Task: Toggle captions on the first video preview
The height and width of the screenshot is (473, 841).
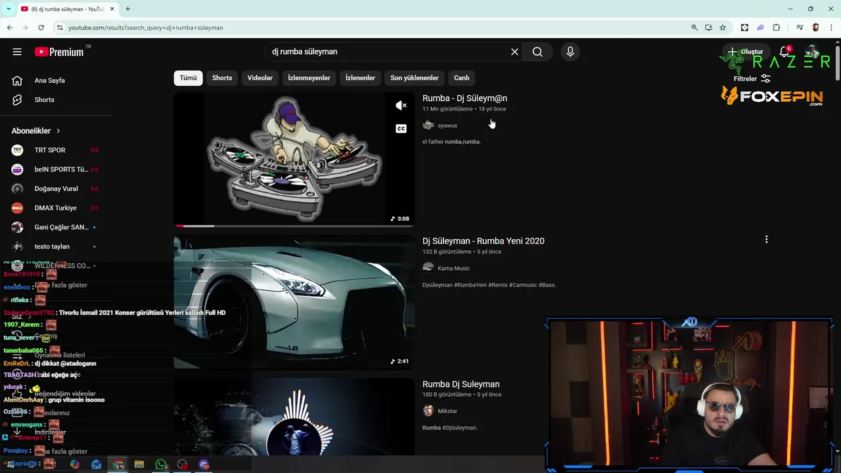Action: [x=401, y=129]
